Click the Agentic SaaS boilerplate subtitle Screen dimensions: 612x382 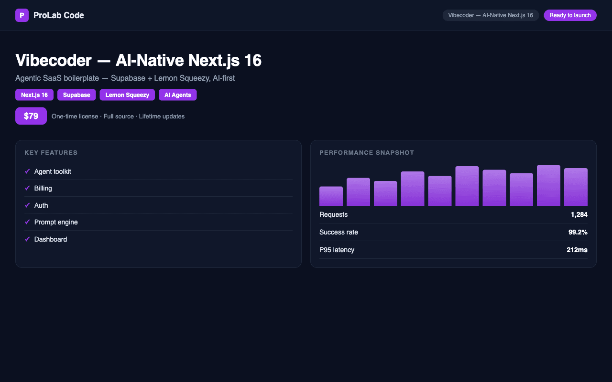[125, 78]
